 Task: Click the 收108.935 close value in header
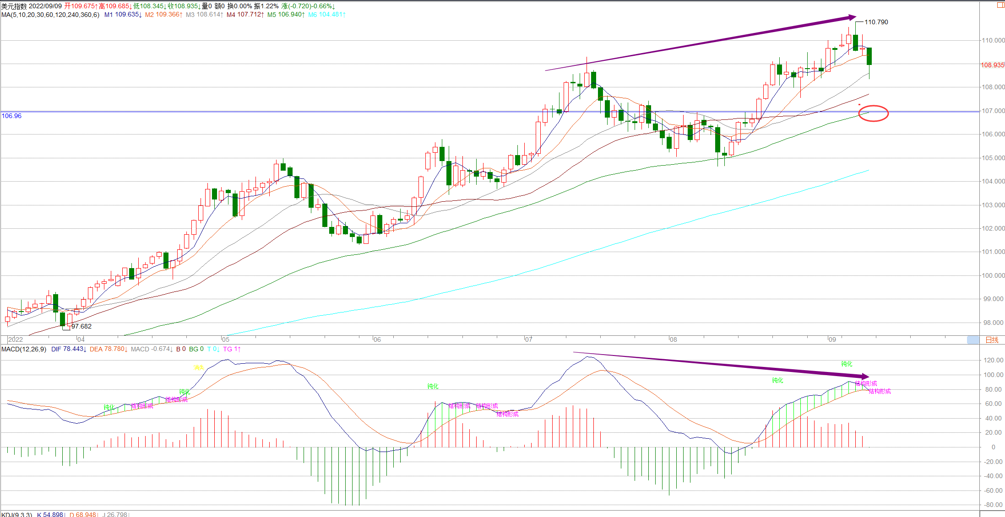184,6
